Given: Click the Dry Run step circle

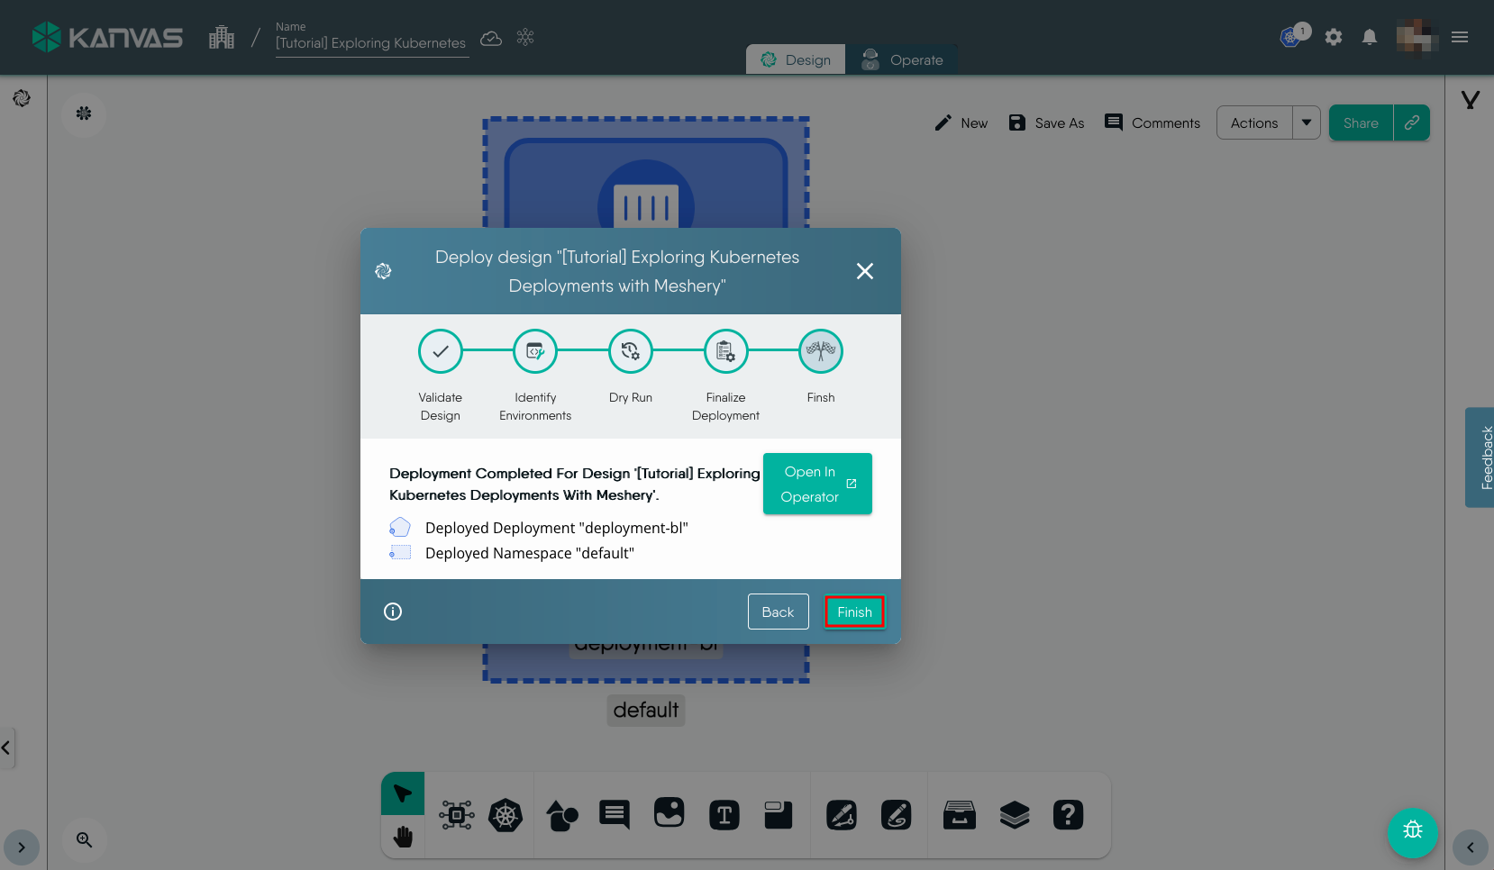Looking at the screenshot, I should pyautogui.click(x=630, y=351).
